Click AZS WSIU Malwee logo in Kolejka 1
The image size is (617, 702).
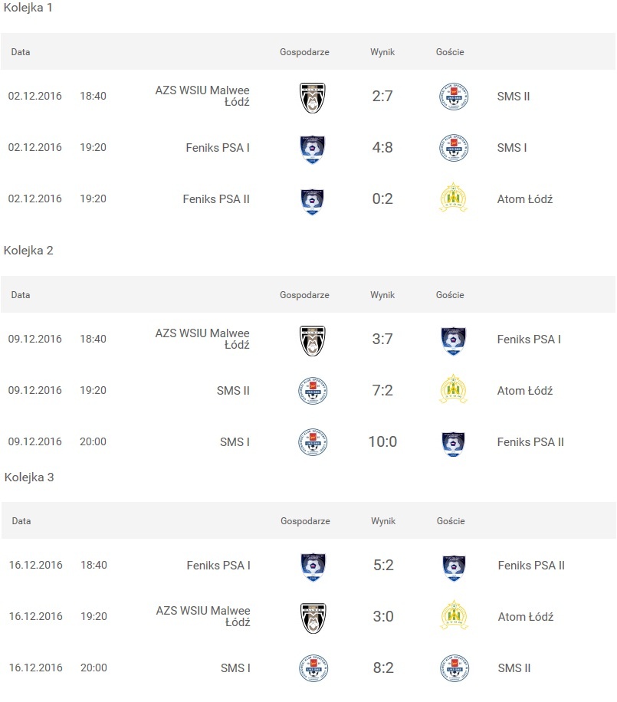tap(312, 97)
